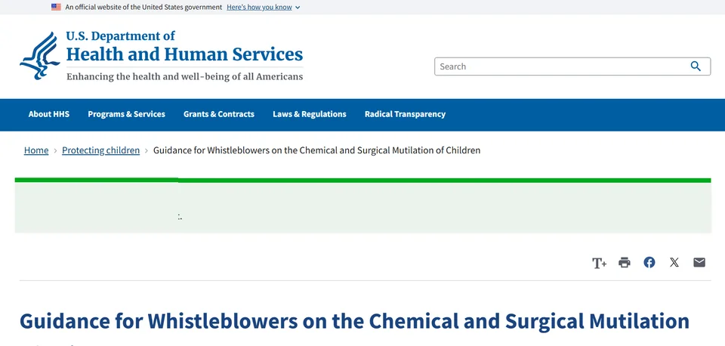Open the Radical Transparency menu item

click(x=405, y=114)
